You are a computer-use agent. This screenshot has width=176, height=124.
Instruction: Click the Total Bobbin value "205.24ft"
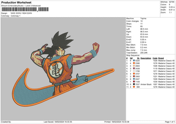[x=144, y=53]
